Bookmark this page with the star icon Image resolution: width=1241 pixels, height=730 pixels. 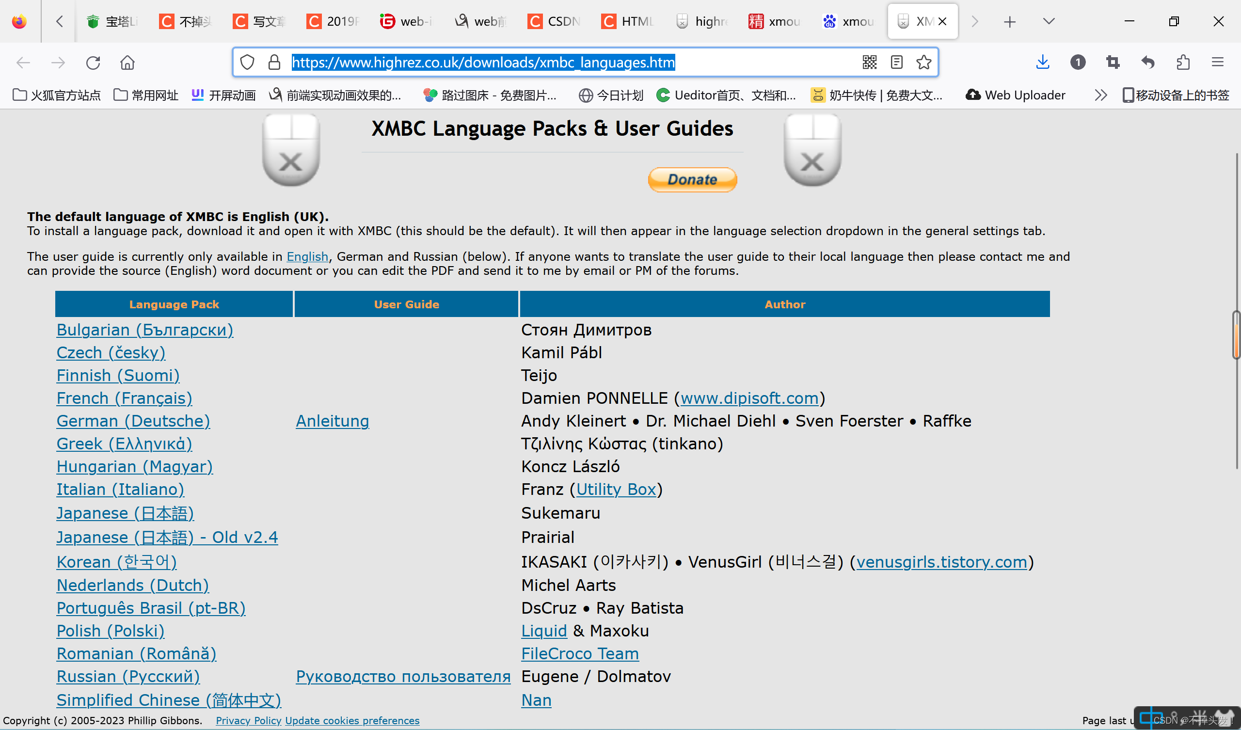click(923, 63)
